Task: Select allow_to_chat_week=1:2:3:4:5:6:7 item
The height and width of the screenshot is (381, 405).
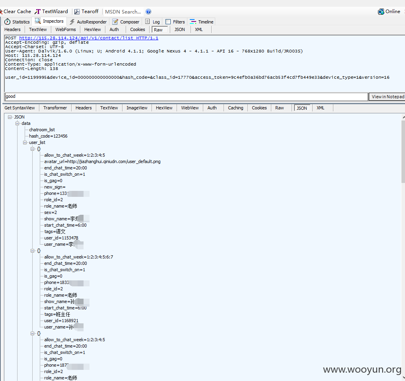Action: (x=78, y=257)
